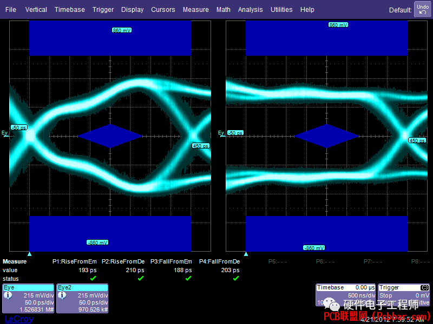433x324 pixels.
Task: Click the -50 ps label in left eye
Action: (x=19, y=127)
